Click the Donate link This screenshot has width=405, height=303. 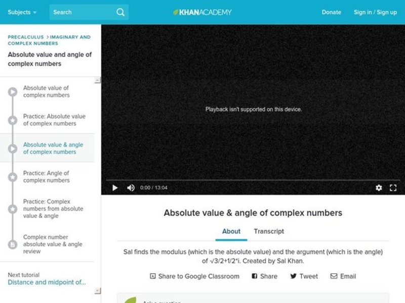(x=332, y=12)
